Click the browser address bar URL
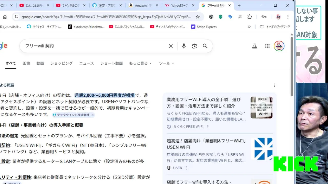Screen dimensions: 328x184 click(x=106, y=17)
